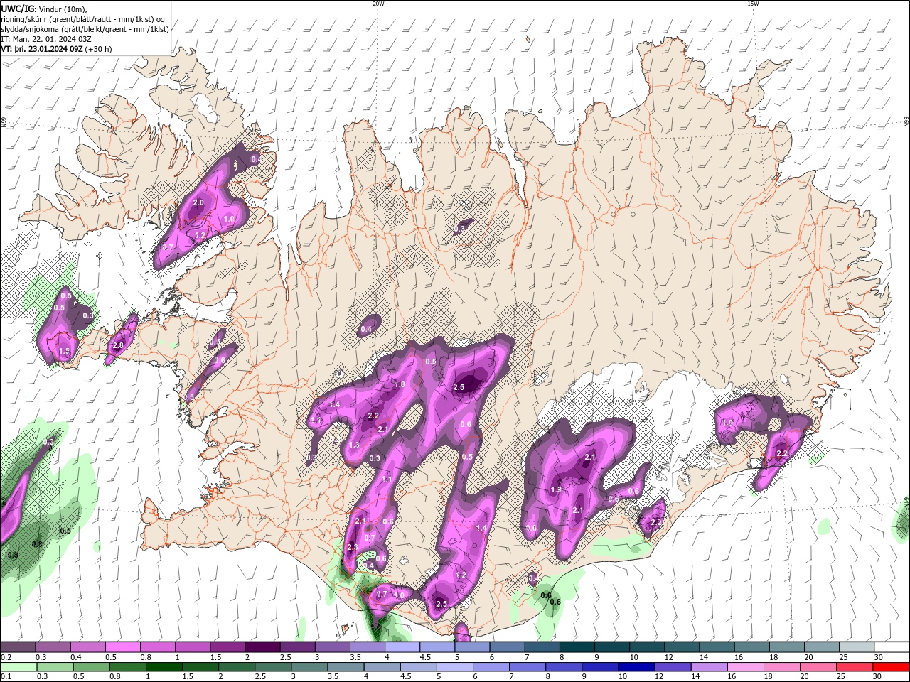Click the UWC/IG title in the header box
Viewport: 910px width, 682px height.
[17, 8]
